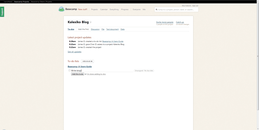Check the Write blog to-do checkbox

[x=69, y=71]
